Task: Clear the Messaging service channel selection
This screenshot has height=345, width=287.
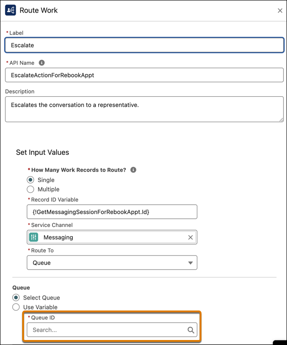Action: (x=191, y=237)
